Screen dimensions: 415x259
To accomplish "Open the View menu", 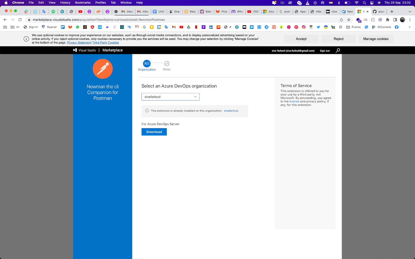I will tap(52, 3).
